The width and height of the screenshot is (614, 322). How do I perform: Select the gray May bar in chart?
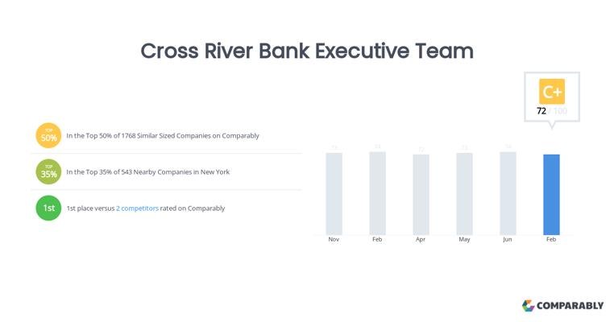coord(464,193)
